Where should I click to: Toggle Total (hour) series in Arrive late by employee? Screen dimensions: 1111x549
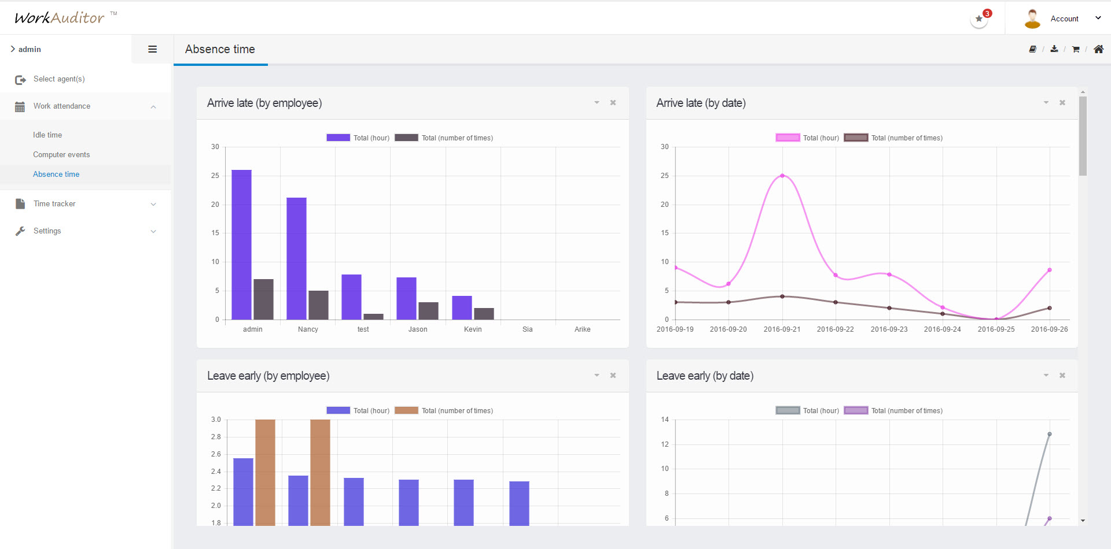click(x=358, y=138)
